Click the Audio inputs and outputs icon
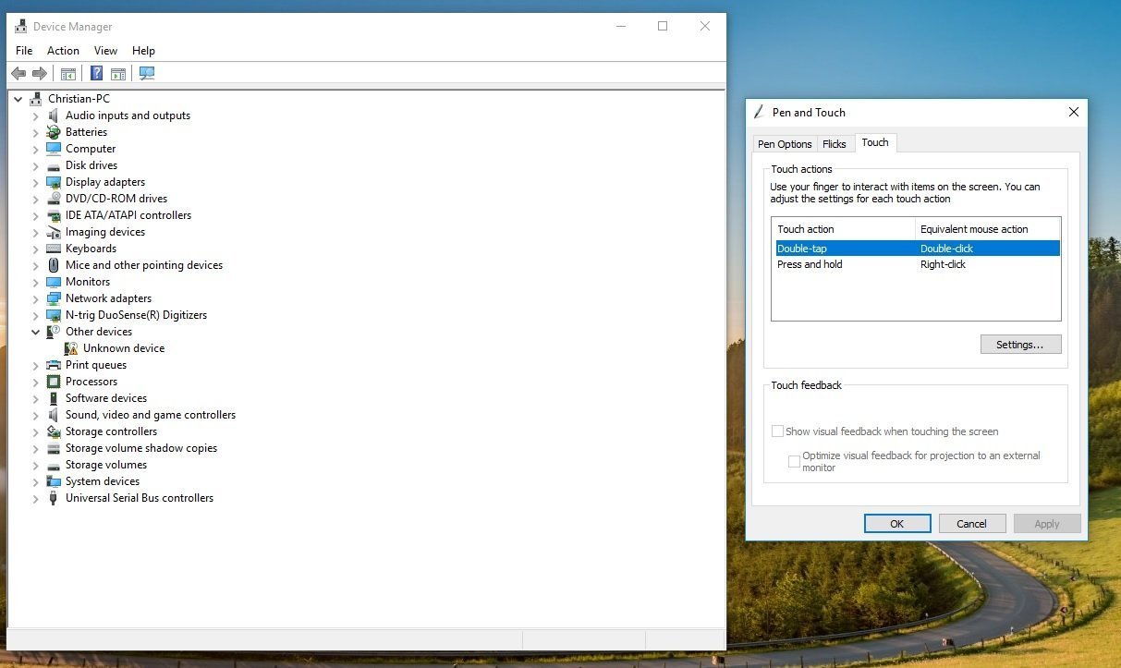The height and width of the screenshot is (668, 1121). (x=54, y=115)
